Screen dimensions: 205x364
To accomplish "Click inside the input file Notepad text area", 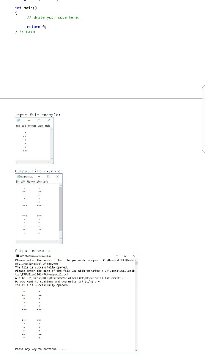I will coord(33,144).
